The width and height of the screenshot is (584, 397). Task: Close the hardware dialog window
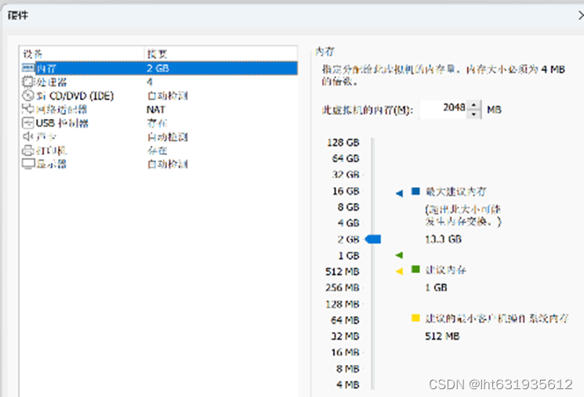click(580, 15)
